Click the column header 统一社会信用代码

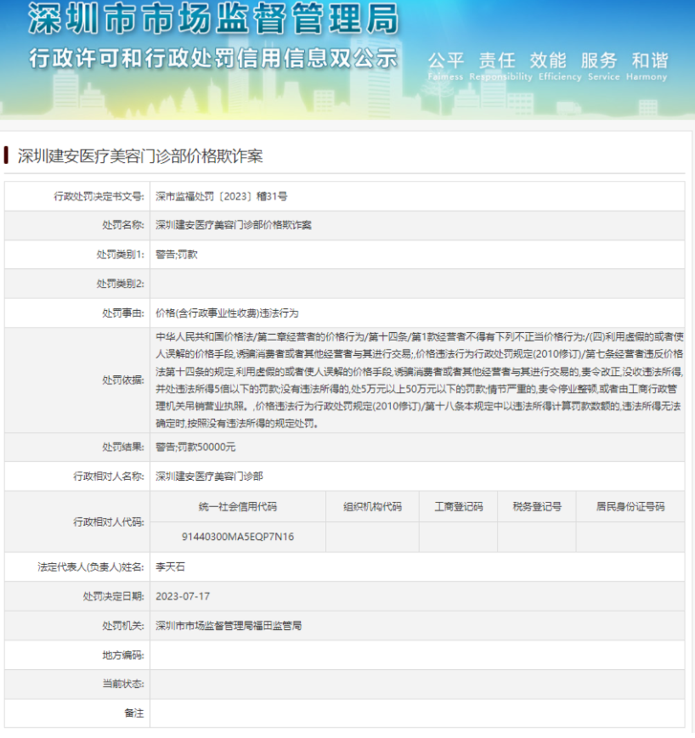pos(238,507)
